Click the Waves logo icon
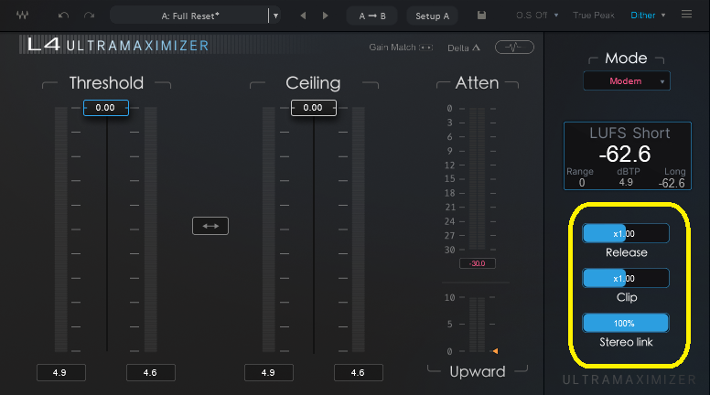710x395 pixels. [x=22, y=16]
